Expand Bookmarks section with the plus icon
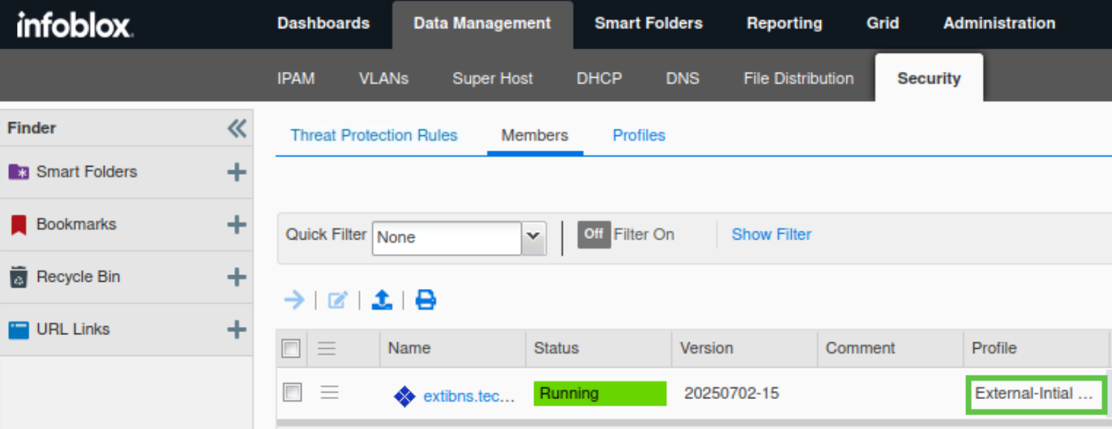Image resolution: width=1112 pixels, height=429 pixels. 236,225
